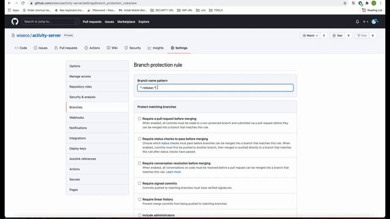Open notifications bell in header
Screen dimensions: 390x219
click(358, 22)
